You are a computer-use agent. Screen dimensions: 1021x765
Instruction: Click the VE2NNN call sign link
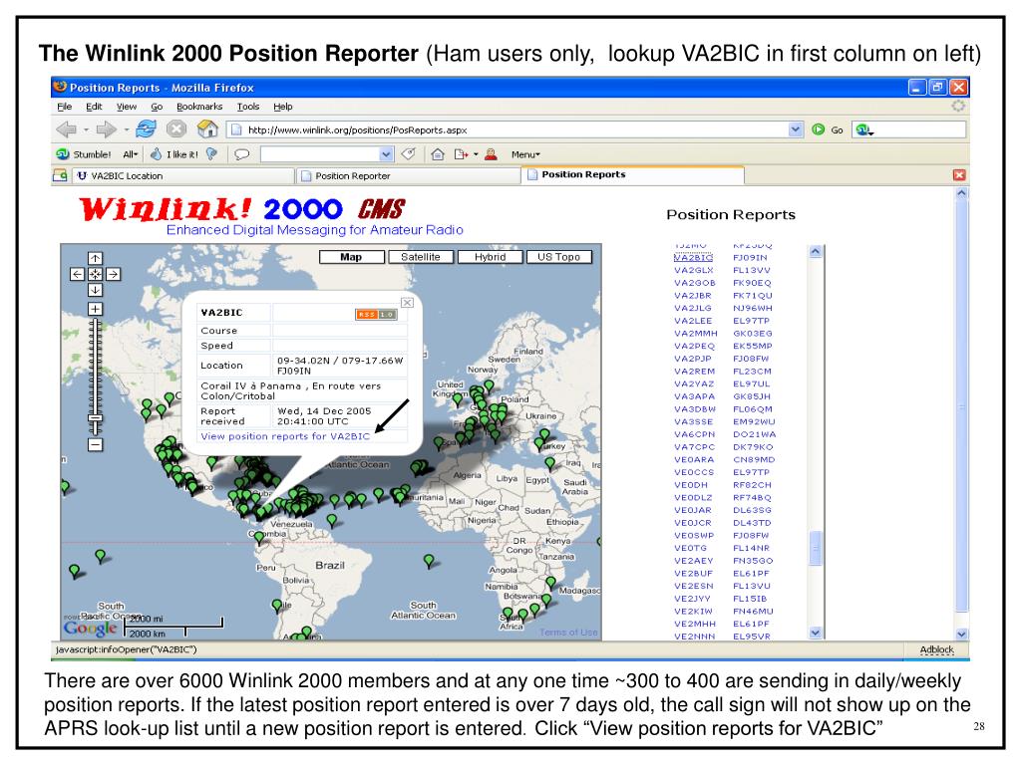(x=695, y=637)
